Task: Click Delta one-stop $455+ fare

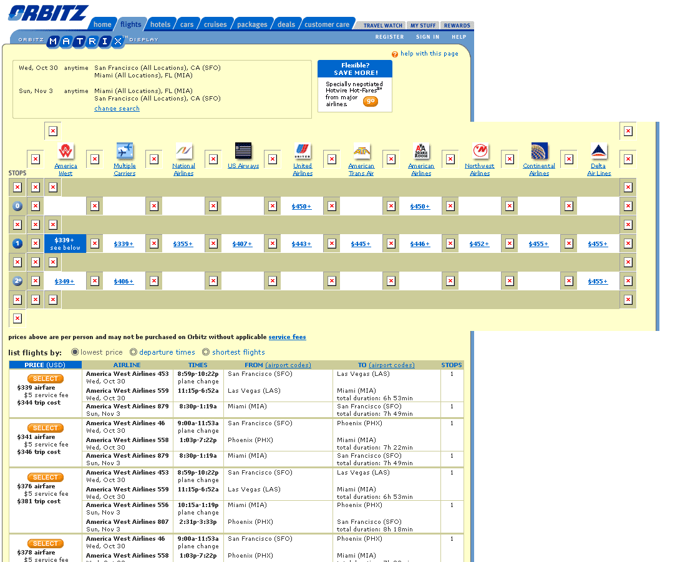Action: [x=598, y=244]
